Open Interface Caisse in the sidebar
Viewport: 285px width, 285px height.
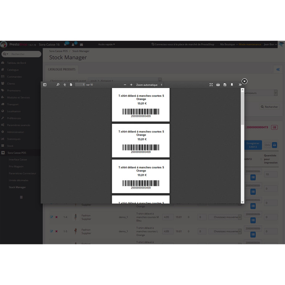(x=18, y=159)
